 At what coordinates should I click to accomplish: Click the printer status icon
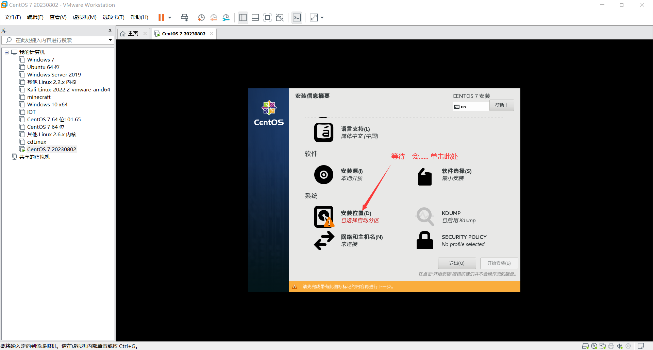point(611,346)
